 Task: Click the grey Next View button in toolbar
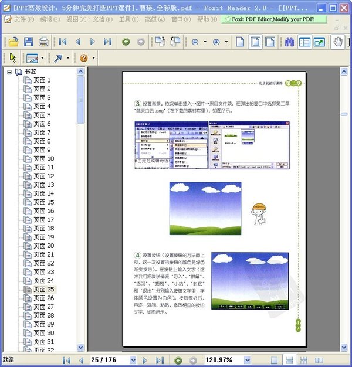point(141,42)
